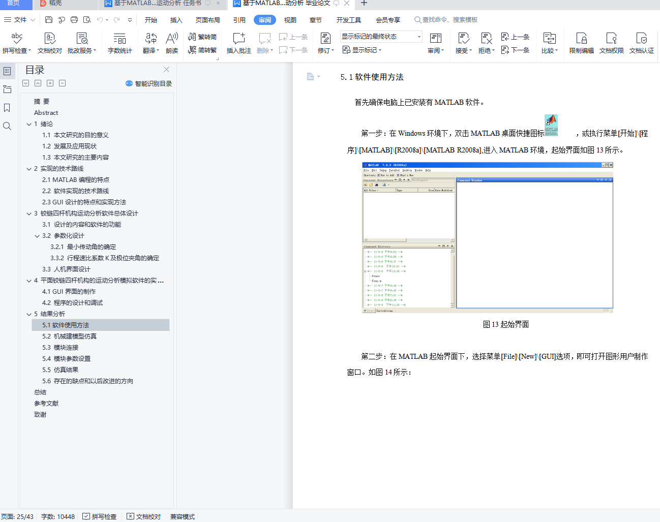Collapse the 1 绪论 outline node
Viewport: 660px width, 522px height.
(29, 124)
